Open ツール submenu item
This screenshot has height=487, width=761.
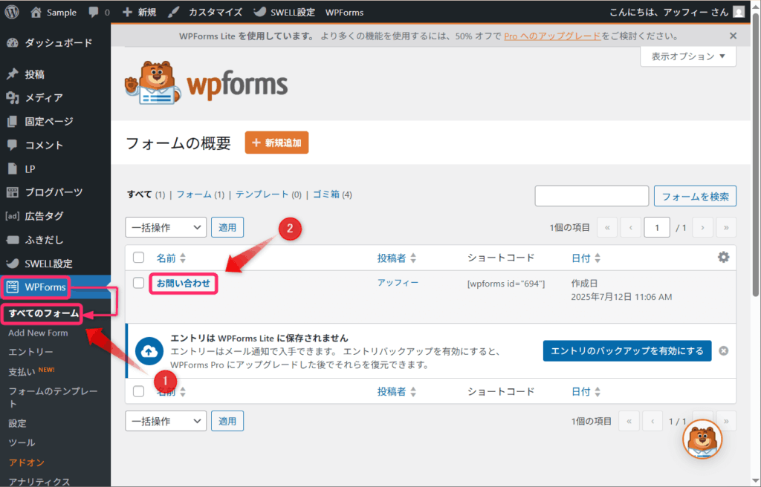(22, 443)
